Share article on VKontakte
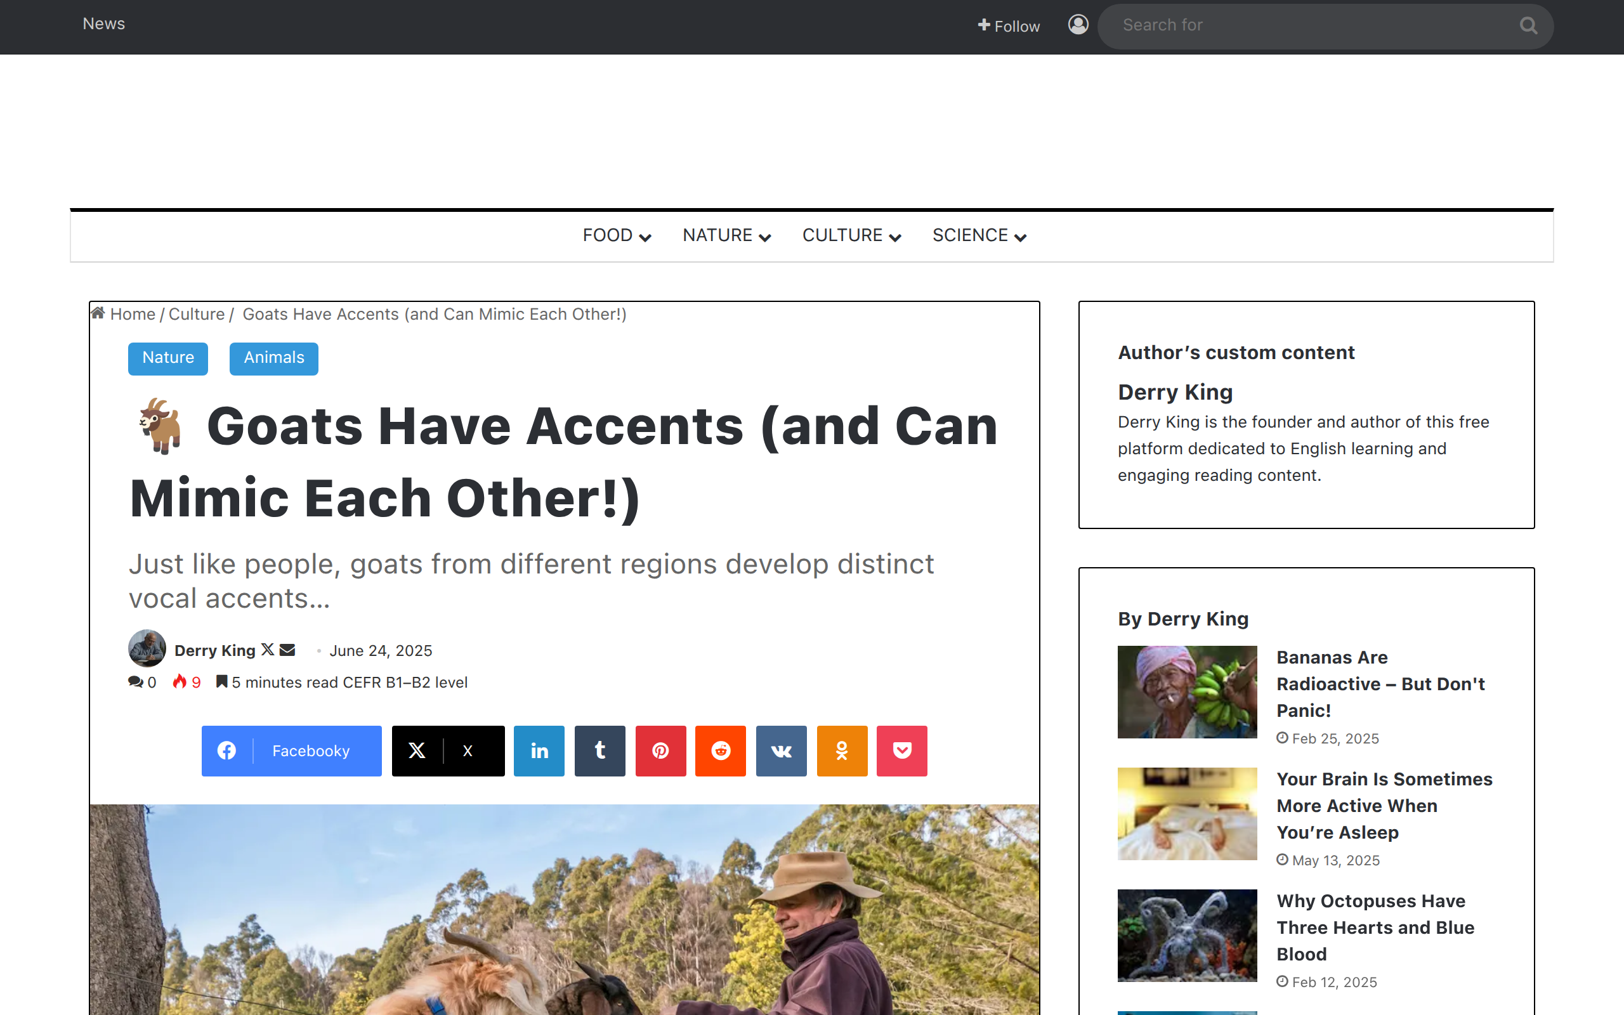 coord(781,750)
